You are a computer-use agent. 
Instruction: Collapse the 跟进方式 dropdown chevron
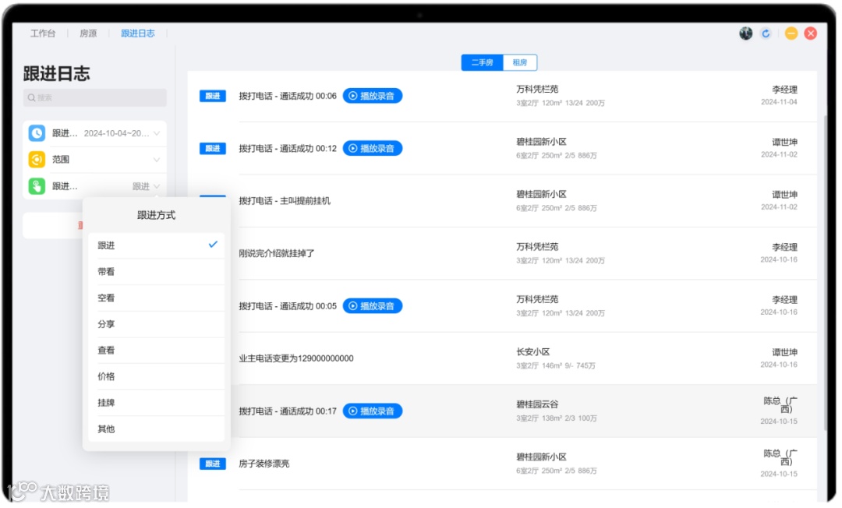(x=157, y=186)
